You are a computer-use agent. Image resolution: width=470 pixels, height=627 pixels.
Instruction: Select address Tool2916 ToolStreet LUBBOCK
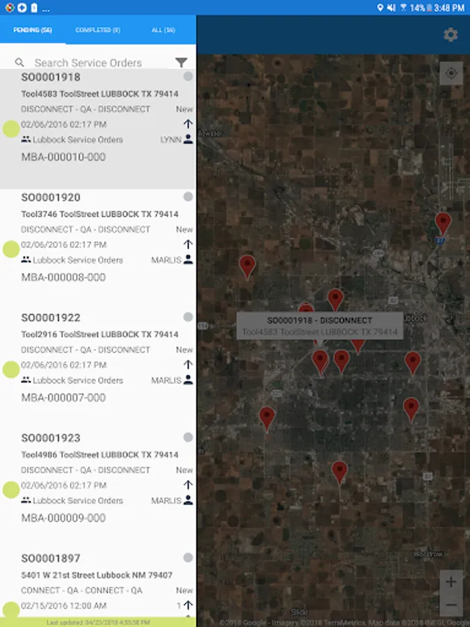click(100, 334)
